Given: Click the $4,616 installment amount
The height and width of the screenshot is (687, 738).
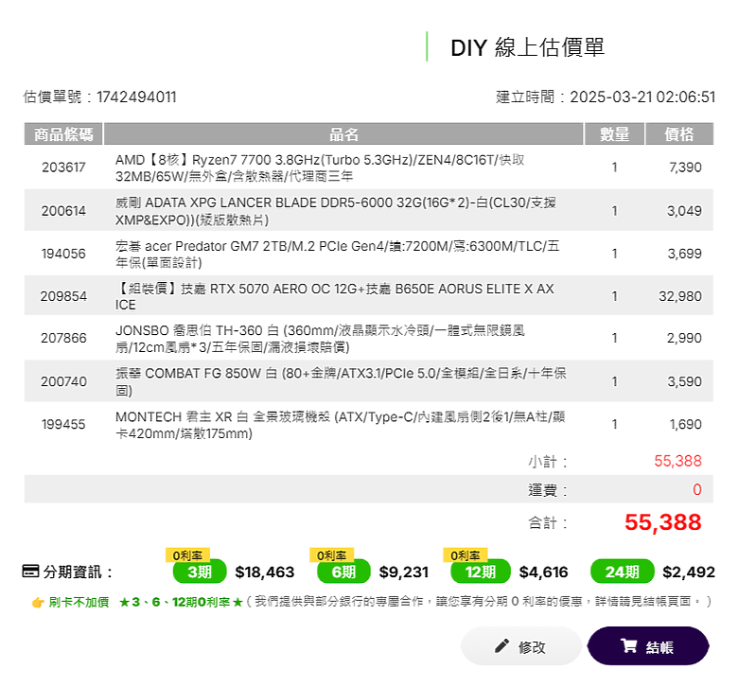Looking at the screenshot, I should [544, 572].
